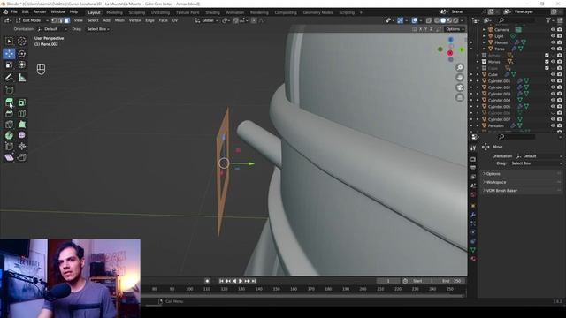Select the Knife tool
This screenshot has width=566, height=318.
pos(9,125)
